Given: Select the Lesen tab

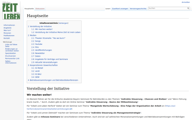Looking at the screenshot, I should click(108, 9).
